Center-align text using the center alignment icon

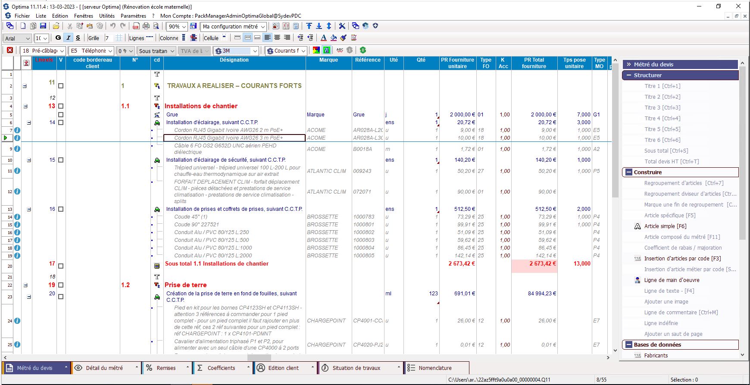[277, 38]
